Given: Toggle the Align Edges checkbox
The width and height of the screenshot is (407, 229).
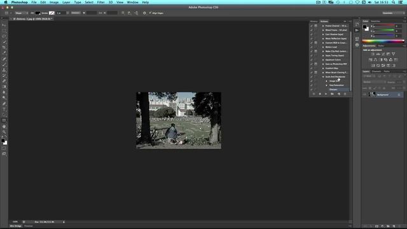Looking at the screenshot, I should 150,13.
